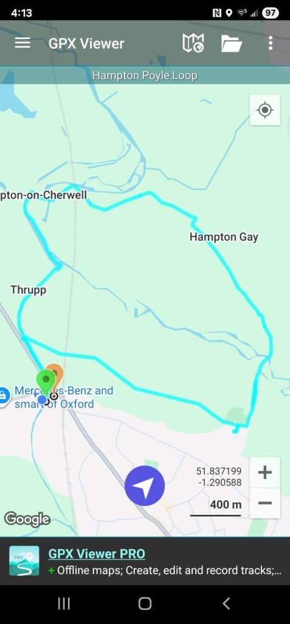Tap the my-location crosshair button
The image size is (290, 624).
(265, 110)
